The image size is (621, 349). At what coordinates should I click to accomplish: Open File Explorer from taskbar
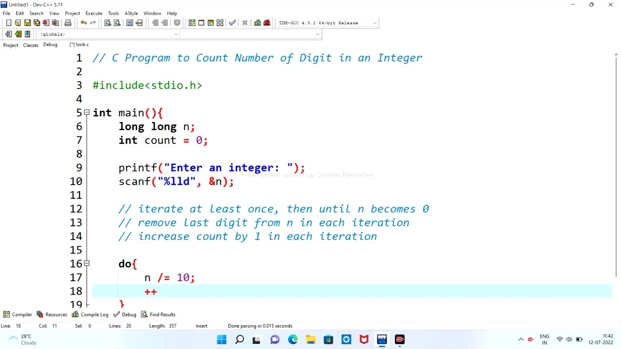(310, 339)
